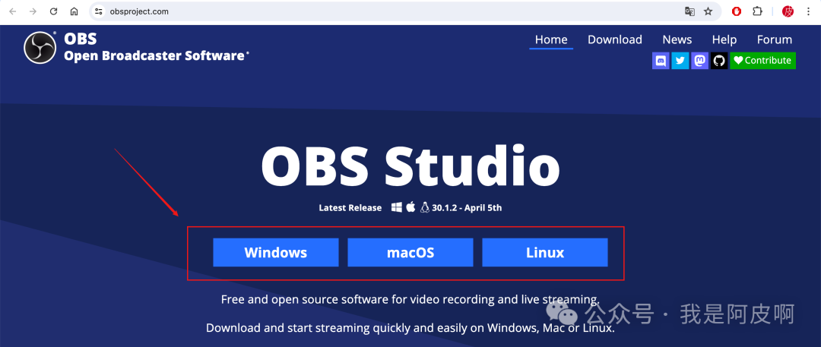
Task: View site information next to URL
Action: point(99,11)
